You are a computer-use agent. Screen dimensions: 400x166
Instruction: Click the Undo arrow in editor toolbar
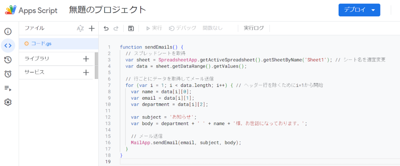[x=106, y=28]
